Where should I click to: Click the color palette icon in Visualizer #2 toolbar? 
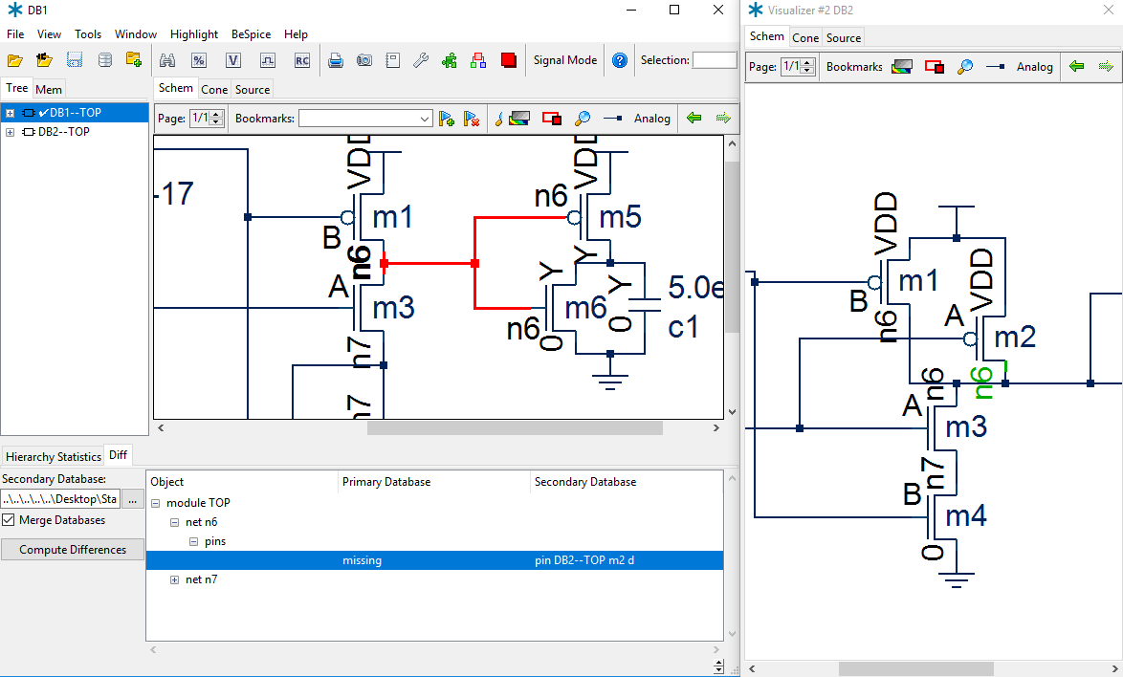(x=902, y=67)
